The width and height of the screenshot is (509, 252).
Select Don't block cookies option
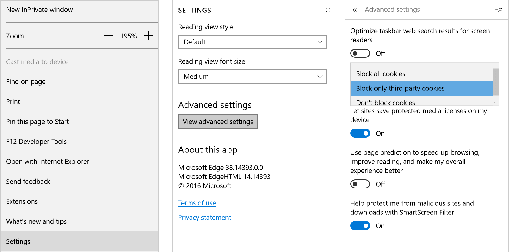(422, 101)
